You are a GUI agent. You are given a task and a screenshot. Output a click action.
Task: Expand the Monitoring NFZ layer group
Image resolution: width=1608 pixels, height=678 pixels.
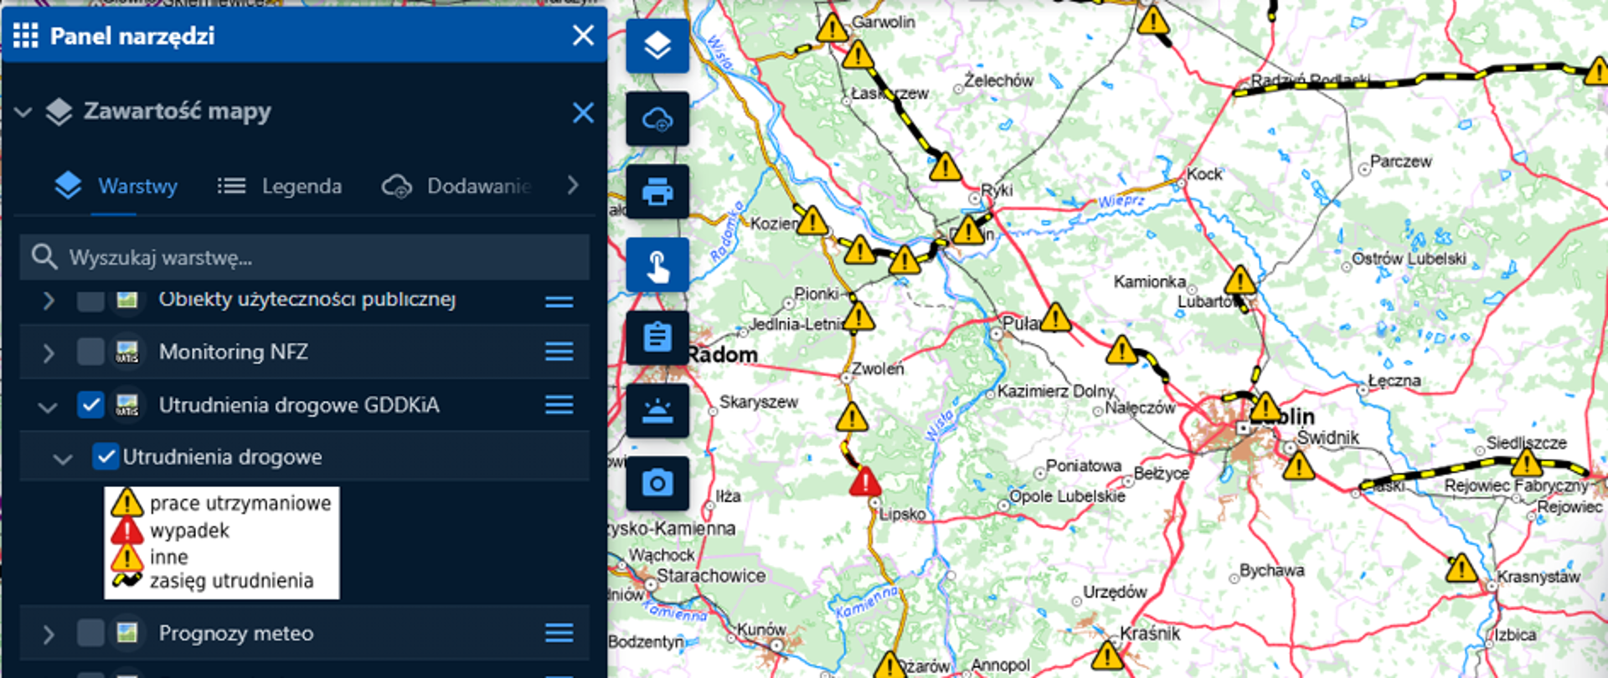49,352
